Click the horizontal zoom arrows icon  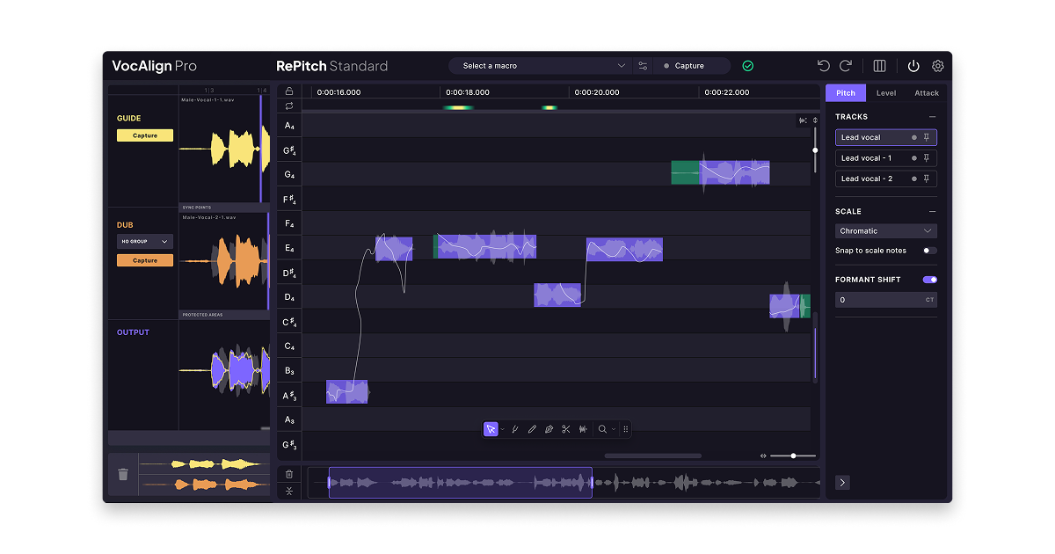pyautogui.click(x=763, y=456)
